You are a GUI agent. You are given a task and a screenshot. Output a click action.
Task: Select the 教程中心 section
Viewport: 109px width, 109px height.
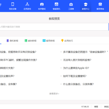point(86,6)
